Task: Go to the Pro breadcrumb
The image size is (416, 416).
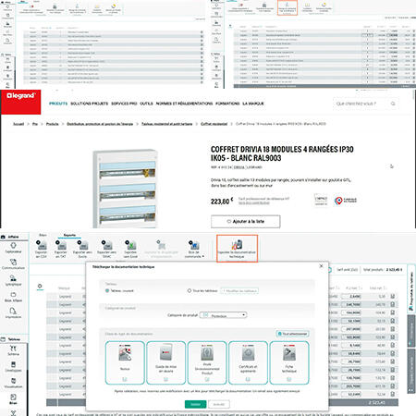Action: click(35, 124)
